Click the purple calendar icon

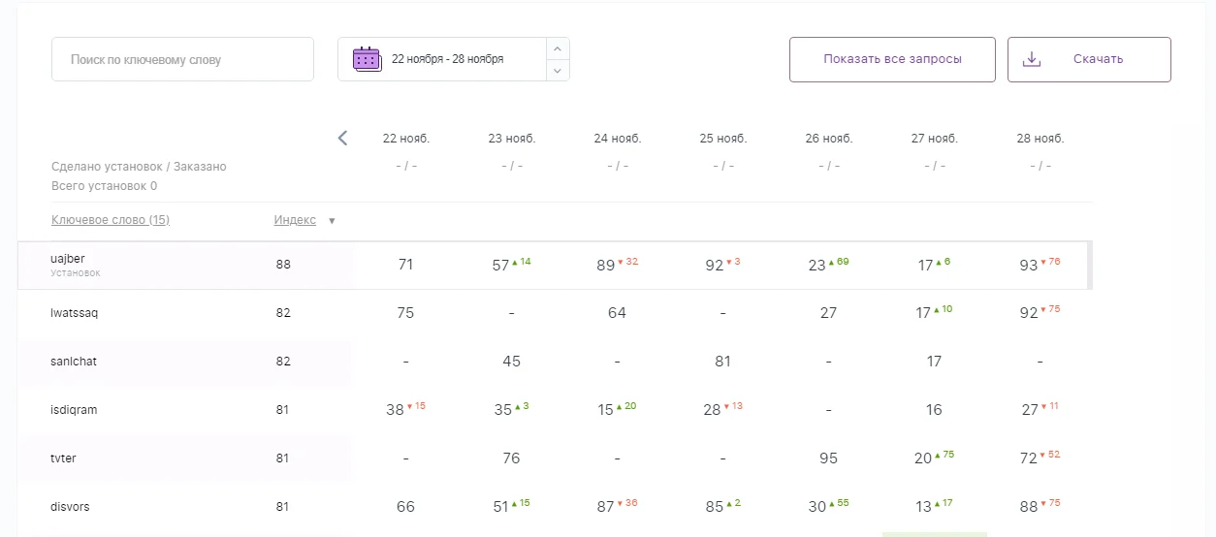[367, 59]
